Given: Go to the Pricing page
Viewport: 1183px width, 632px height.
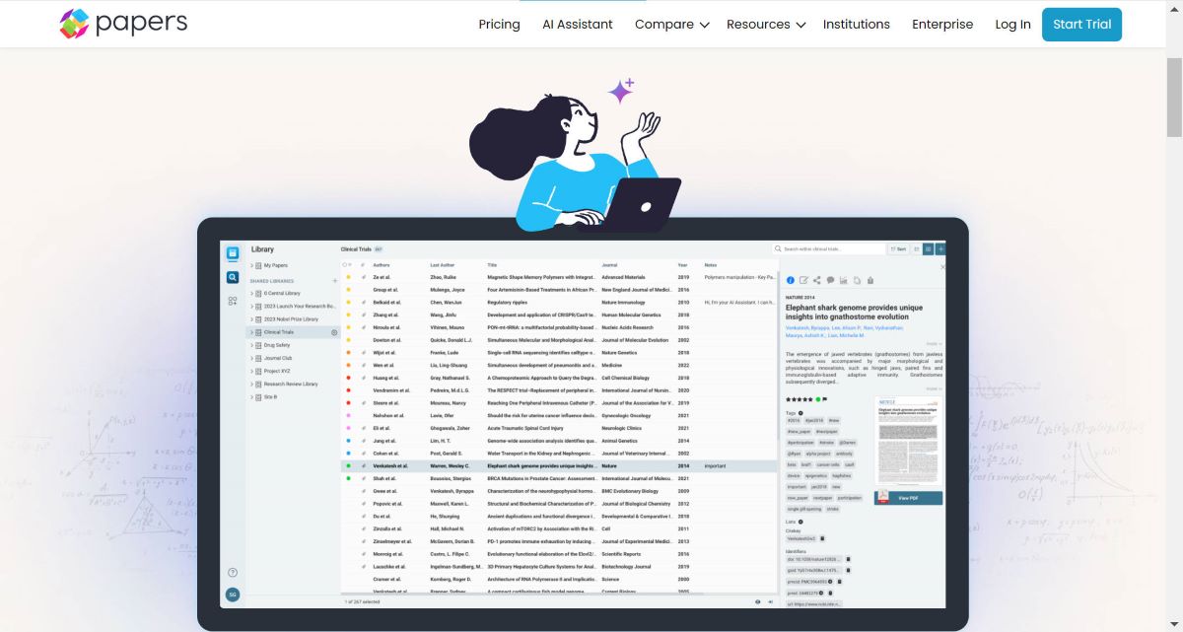Looking at the screenshot, I should (499, 25).
